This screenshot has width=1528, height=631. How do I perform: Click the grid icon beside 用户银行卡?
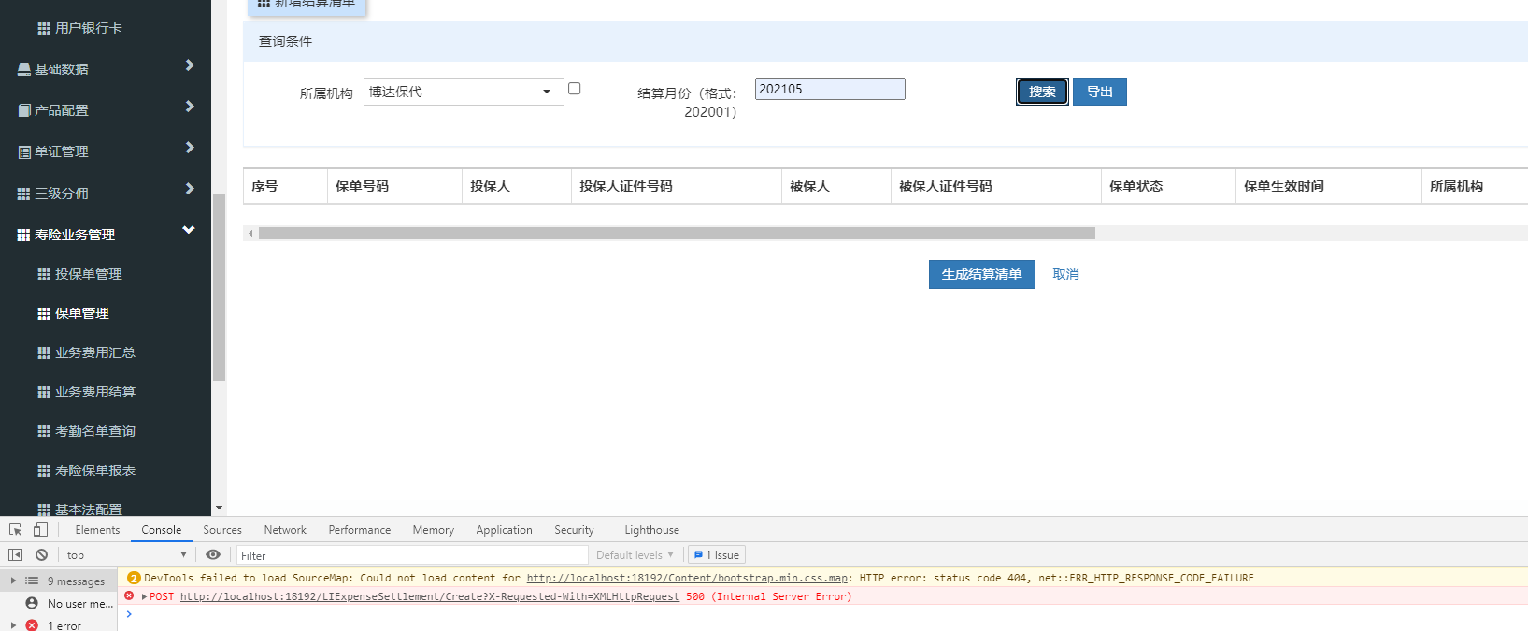(44, 28)
